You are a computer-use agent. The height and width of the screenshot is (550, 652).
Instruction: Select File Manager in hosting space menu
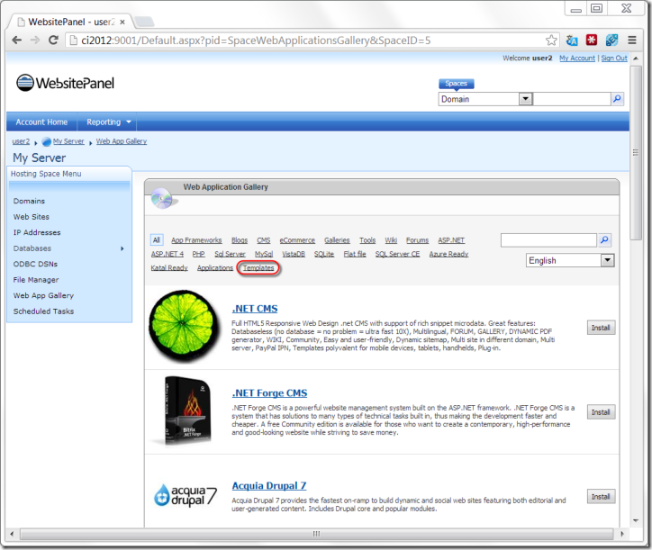pyautogui.click(x=37, y=280)
